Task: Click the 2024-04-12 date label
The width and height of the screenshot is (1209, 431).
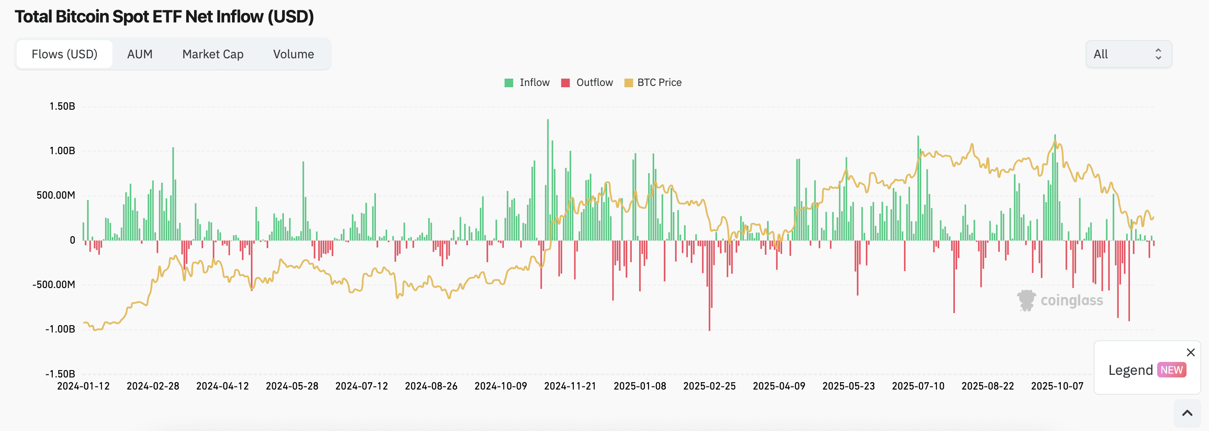Action: pos(223,387)
